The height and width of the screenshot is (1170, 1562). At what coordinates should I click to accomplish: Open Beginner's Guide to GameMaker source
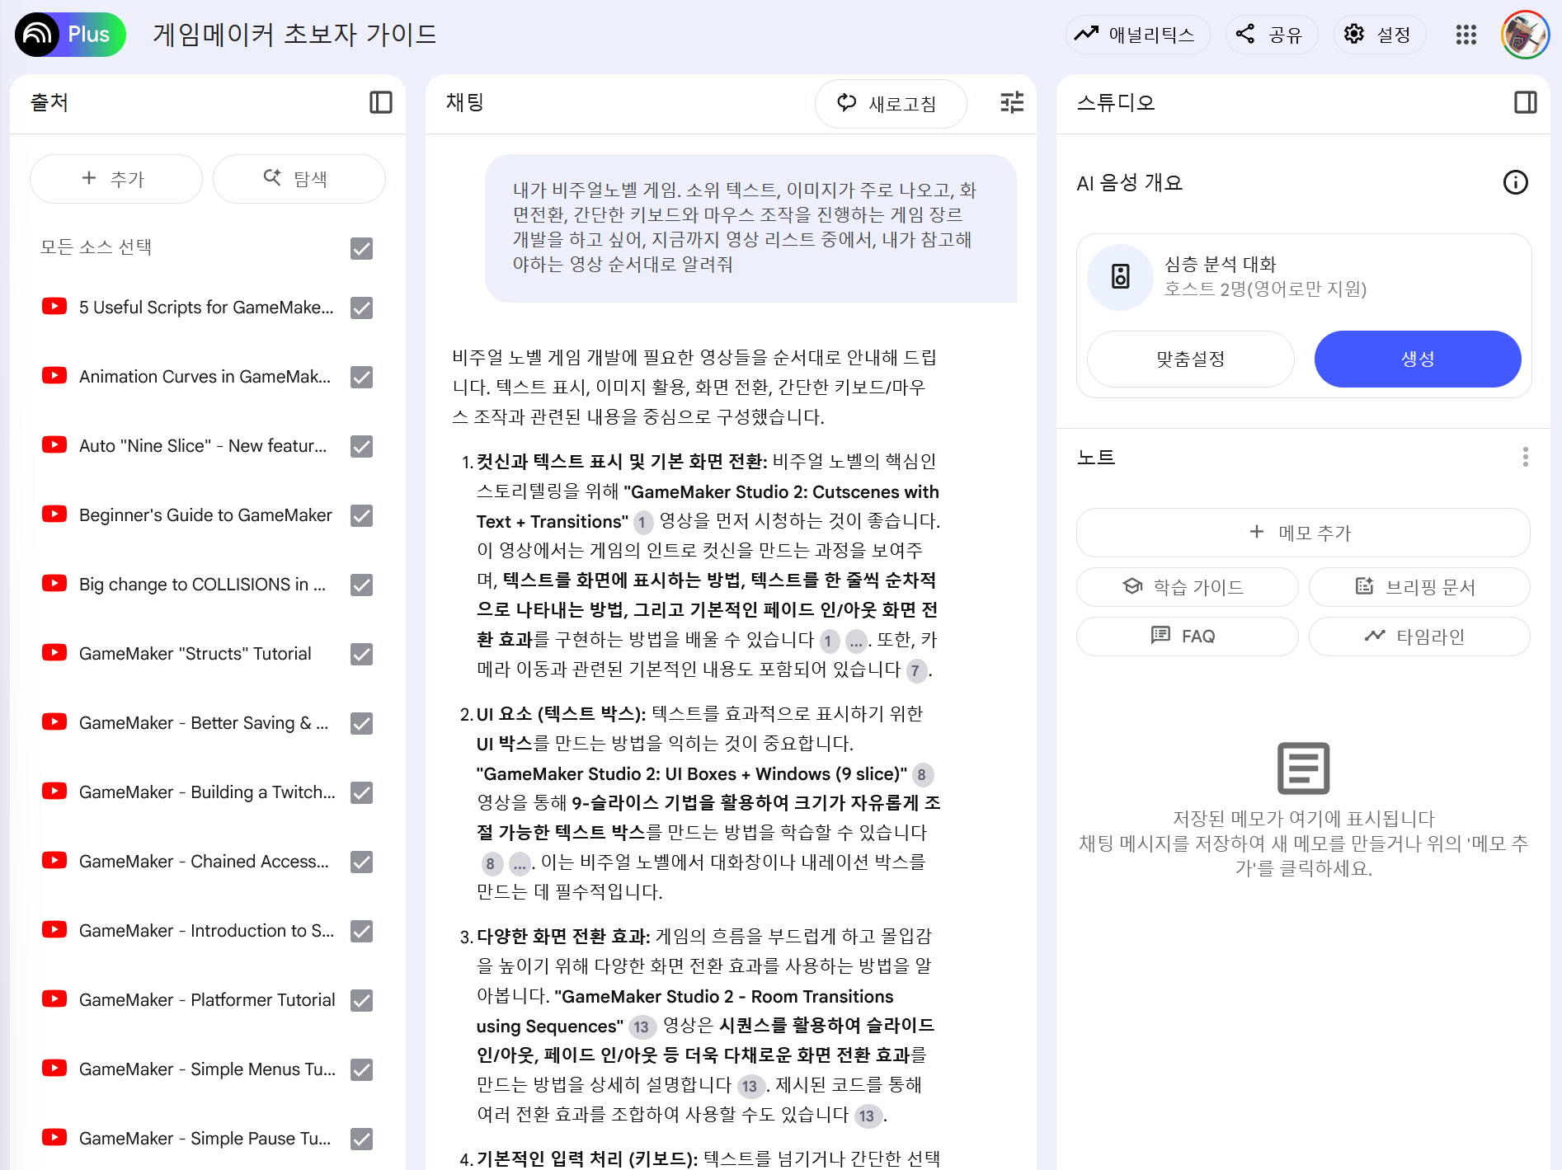[205, 515]
